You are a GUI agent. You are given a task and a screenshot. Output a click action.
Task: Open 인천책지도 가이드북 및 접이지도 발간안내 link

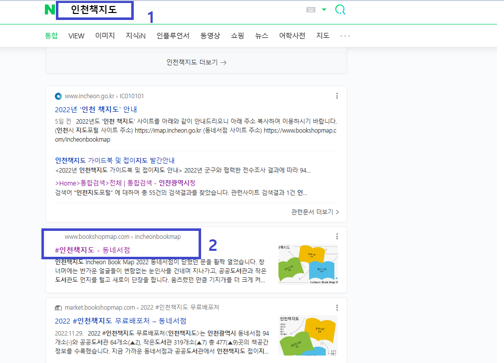[x=115, y=160]
